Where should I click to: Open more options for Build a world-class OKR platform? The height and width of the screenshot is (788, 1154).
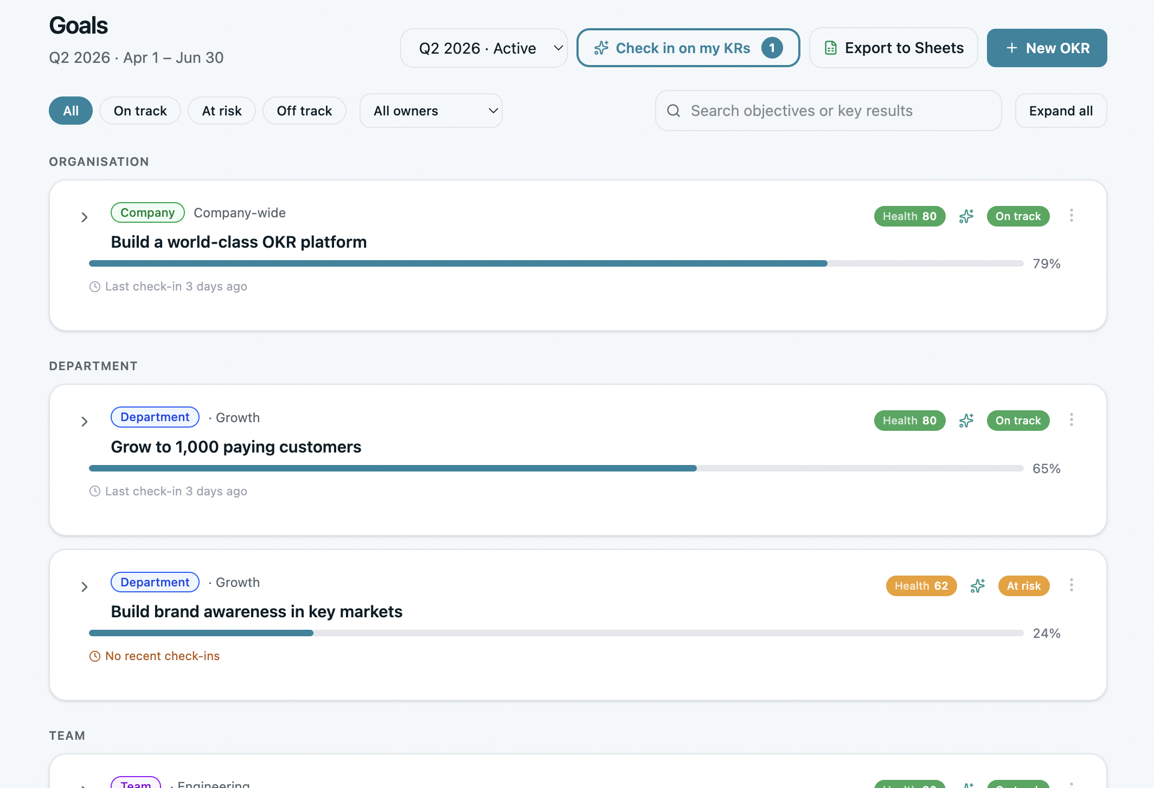pyautogui.click(x=1071, y=216)
